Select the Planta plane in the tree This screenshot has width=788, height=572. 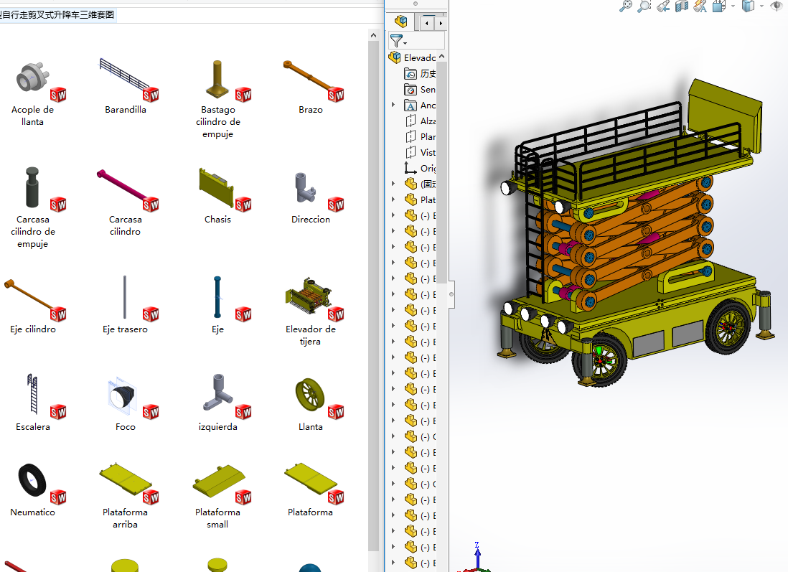pyautogui.click(x=420, y=136)
